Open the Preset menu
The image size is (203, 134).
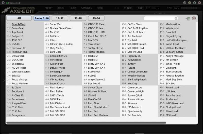tap(48, 8)
